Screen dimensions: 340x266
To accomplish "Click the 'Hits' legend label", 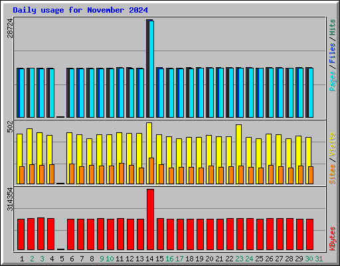I will click(x=333, y=27).
